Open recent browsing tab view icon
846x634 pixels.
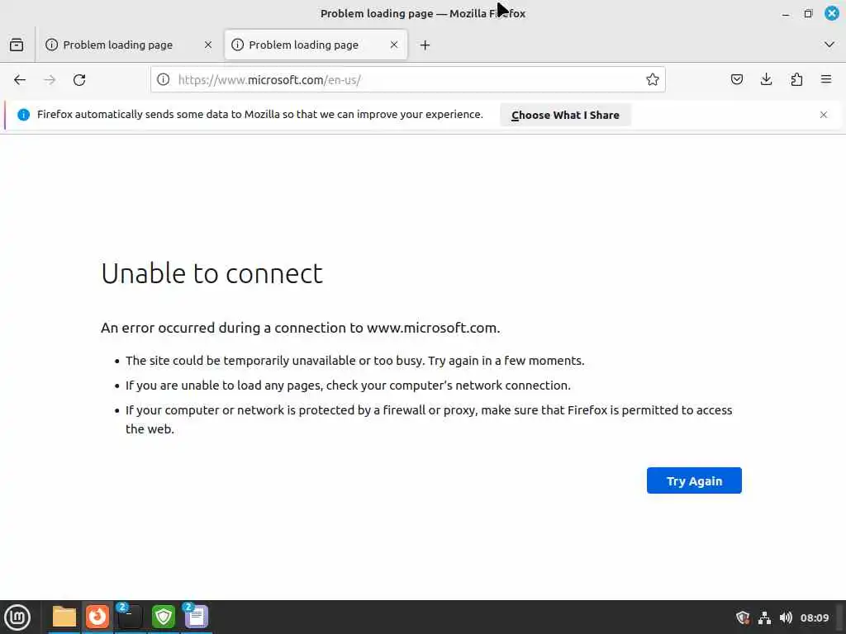point(17,45)
